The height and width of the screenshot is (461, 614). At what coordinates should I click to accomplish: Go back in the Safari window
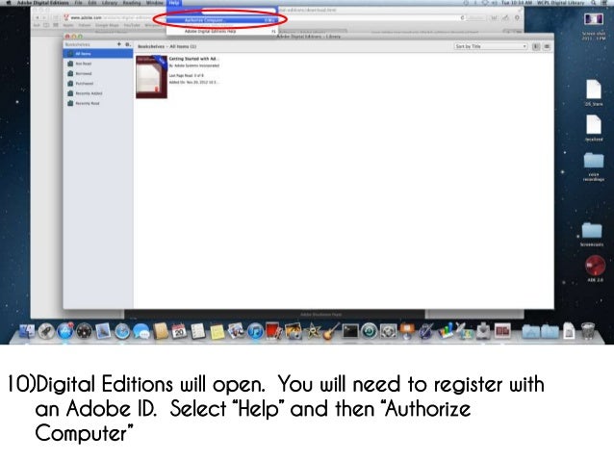click(38, 17)
